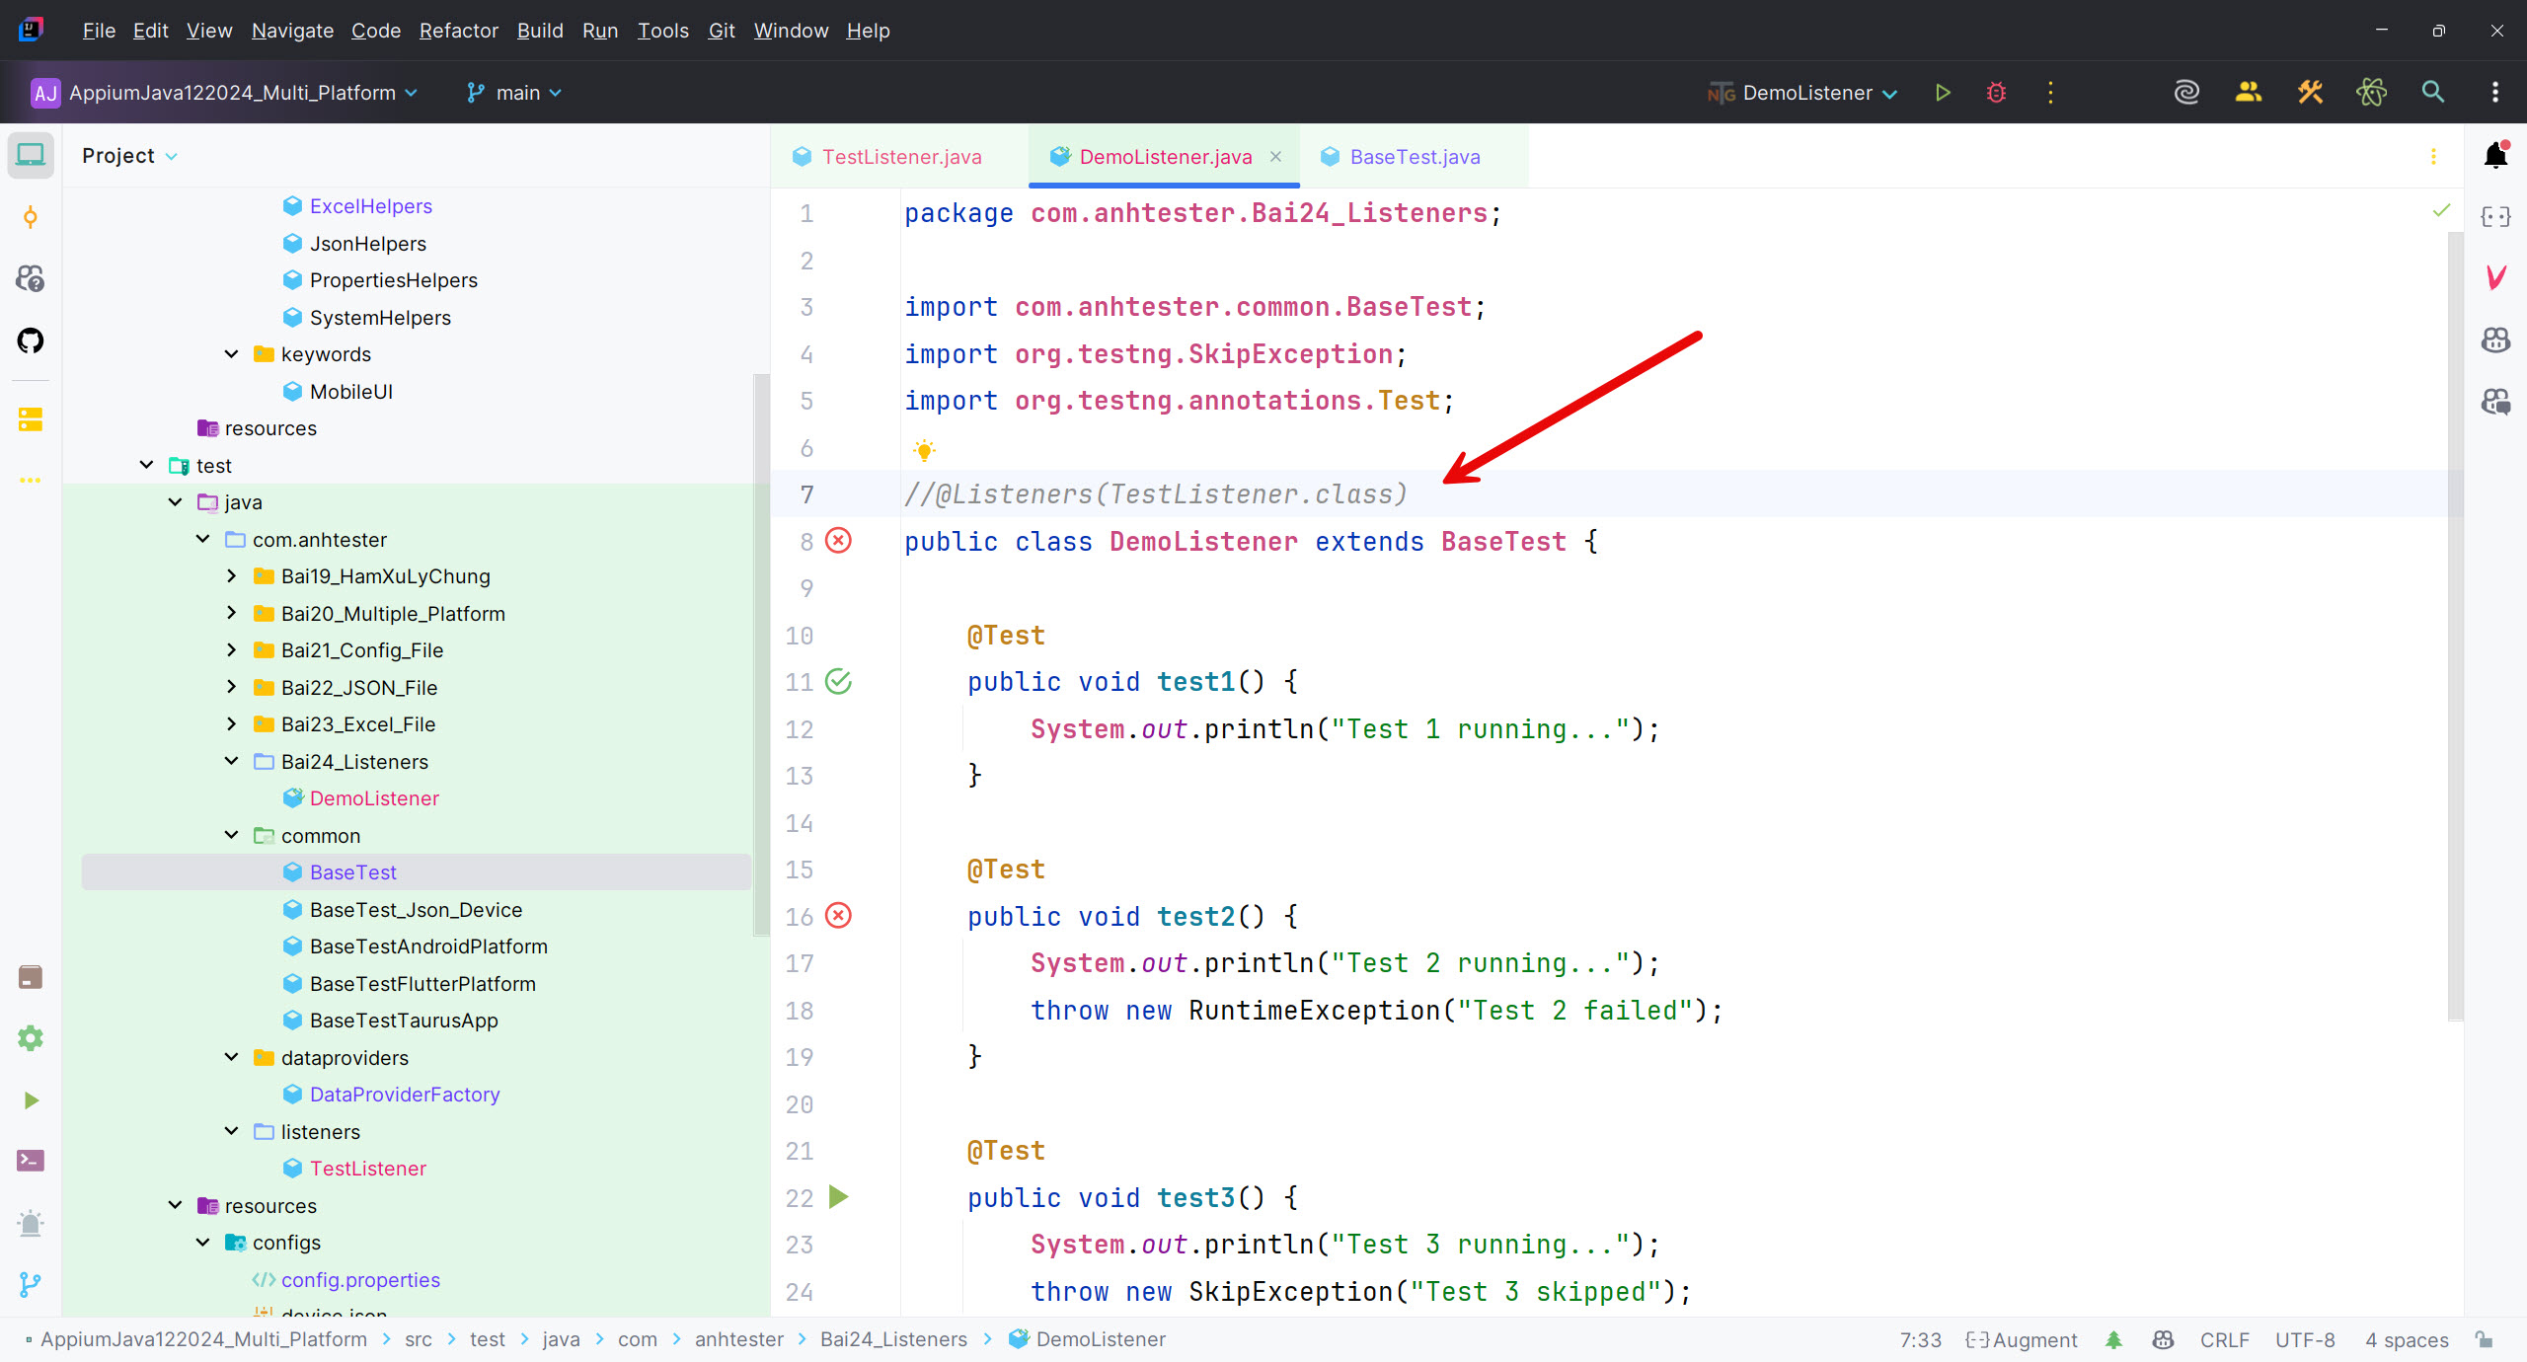Select DataProviderFactory class

click(x=404, y=1095)
